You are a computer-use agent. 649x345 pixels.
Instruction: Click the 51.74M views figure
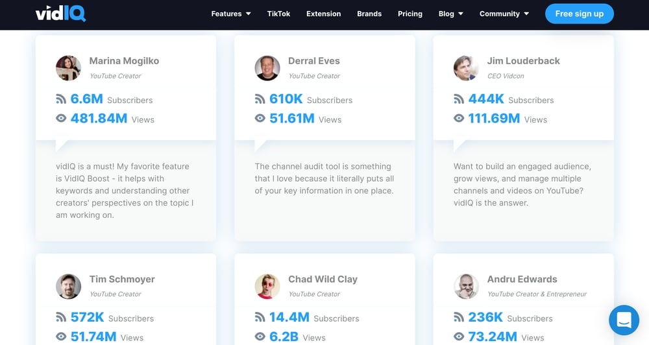tap(93, 337)
